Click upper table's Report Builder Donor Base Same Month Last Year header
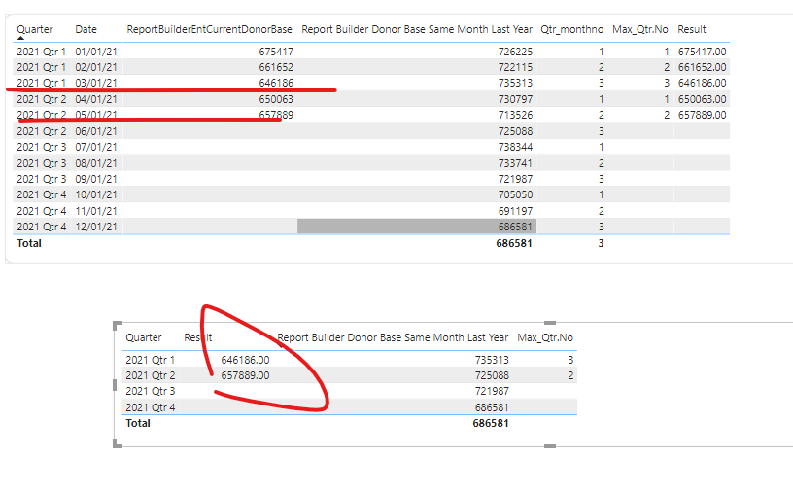Screen dimensions: 793x493 pyautogui.click(x=417, y=29)
